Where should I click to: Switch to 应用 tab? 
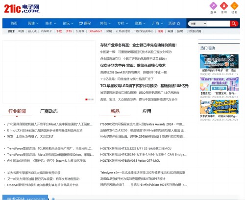(x=147, y=111)
